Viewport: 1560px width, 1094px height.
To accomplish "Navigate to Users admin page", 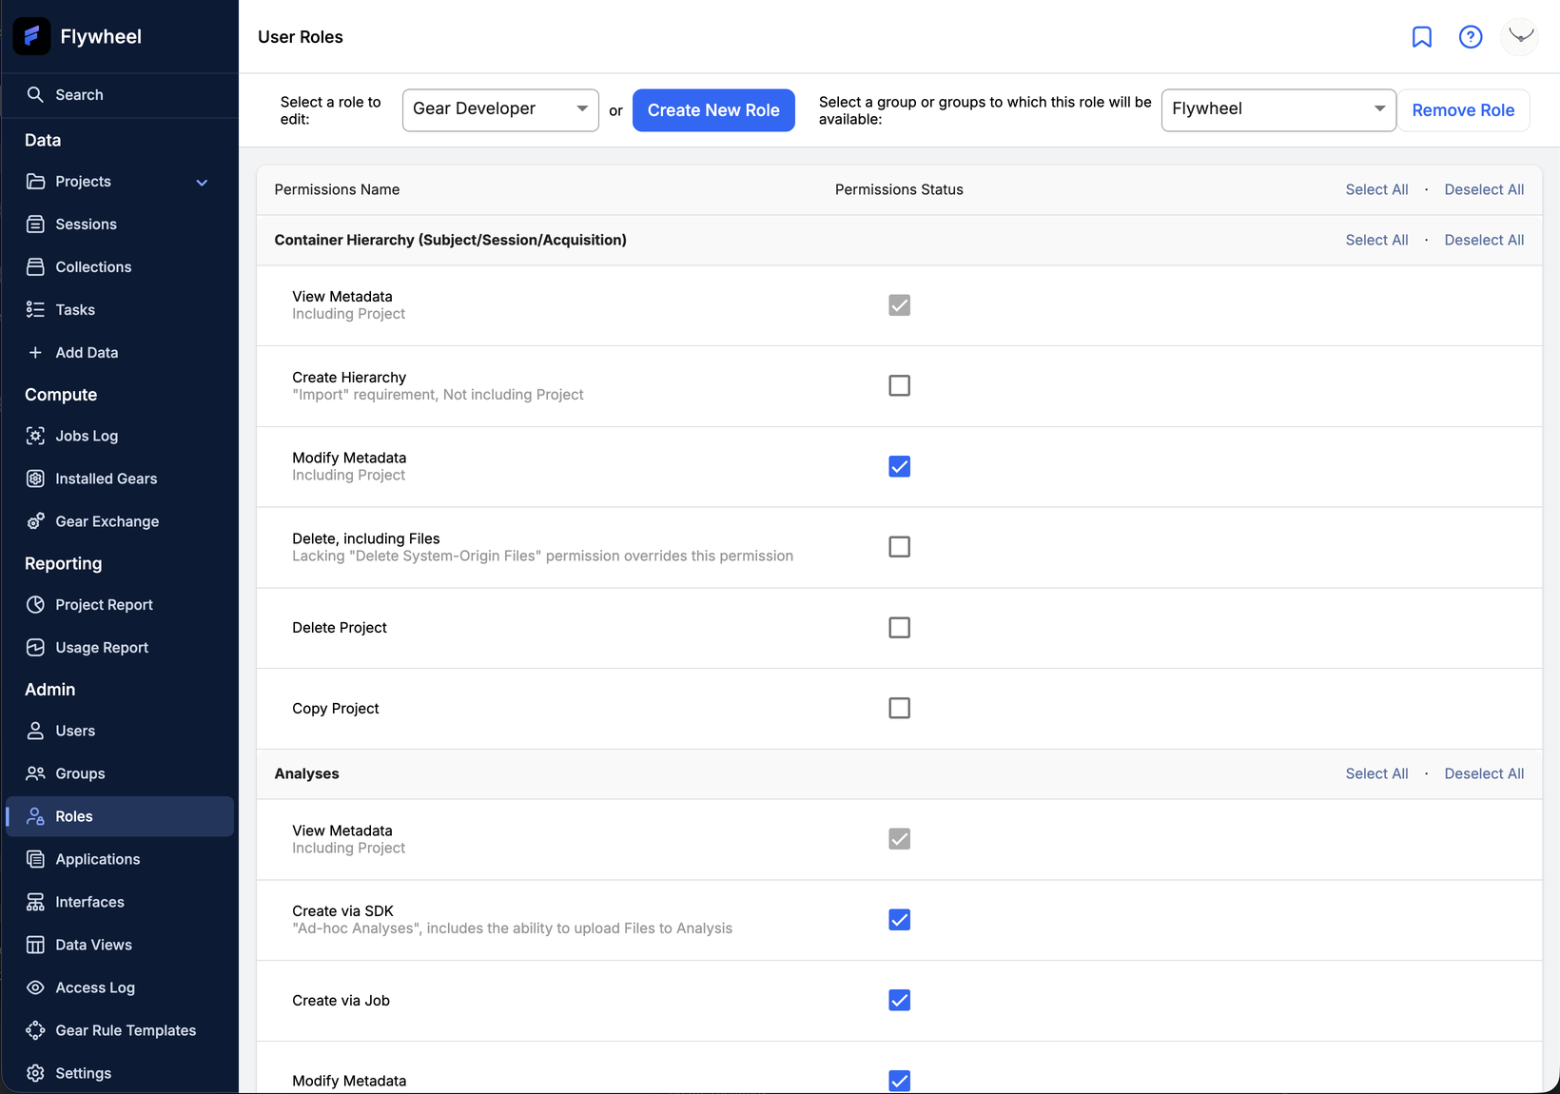I will (120, 731).
